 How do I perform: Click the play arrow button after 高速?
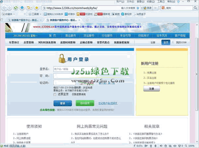155,8
